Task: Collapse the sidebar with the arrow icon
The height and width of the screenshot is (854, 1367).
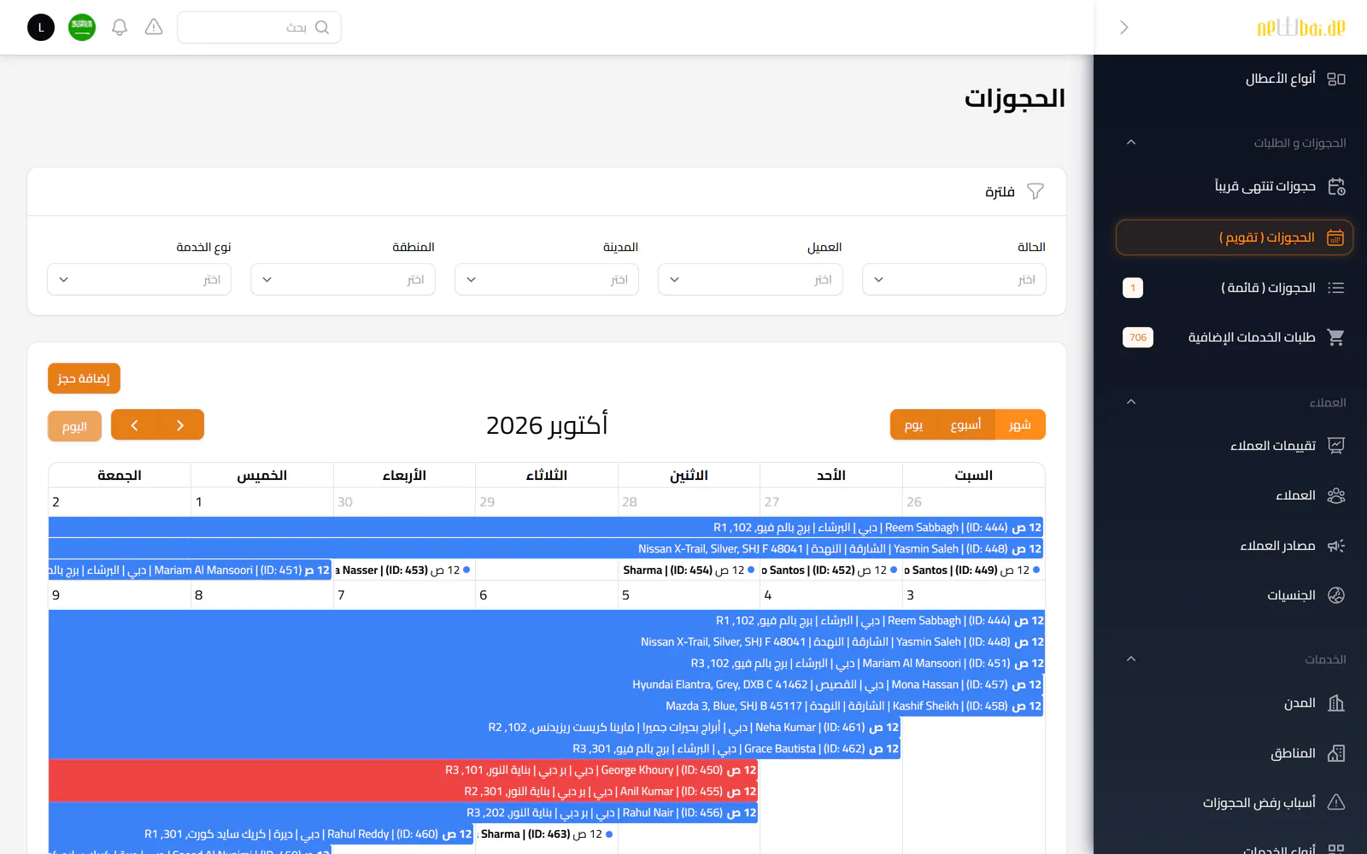Action: [x=1124, y=27]
